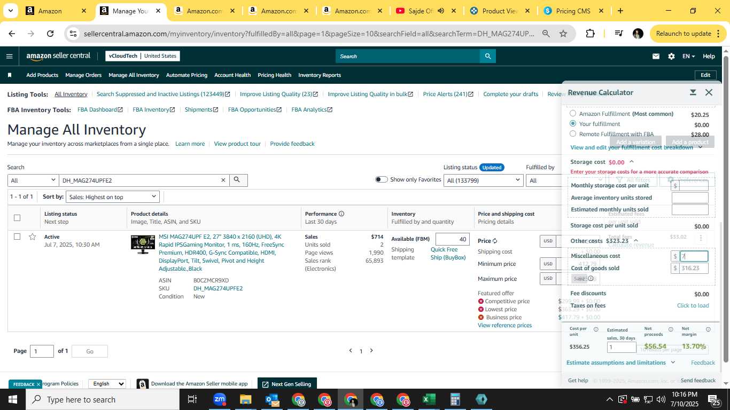Click View reference prices link
730x410 pixels.
click(504, 325)
